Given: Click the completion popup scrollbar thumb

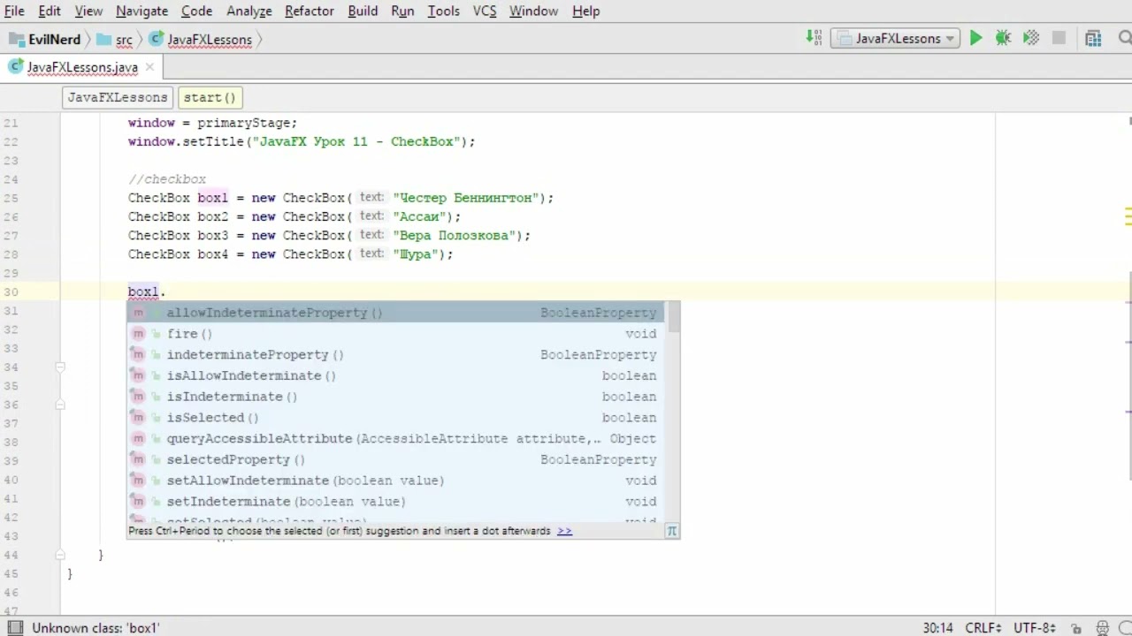Looking at the screenshot, I should pos(674,317).
